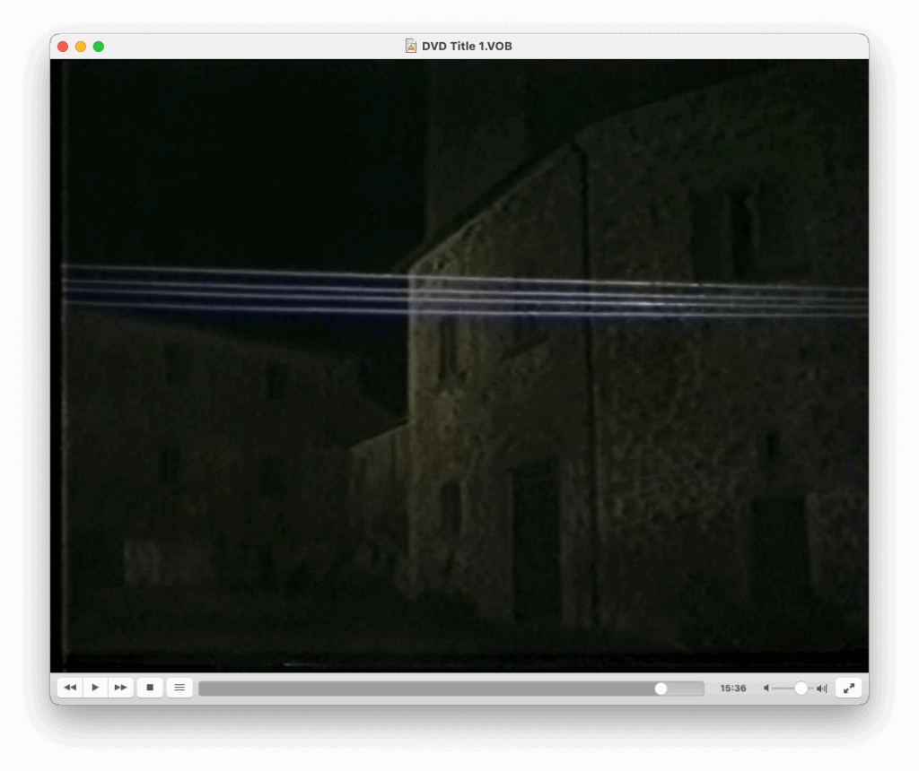
Task: Click the fast forward button
Action: pos(120,688)
